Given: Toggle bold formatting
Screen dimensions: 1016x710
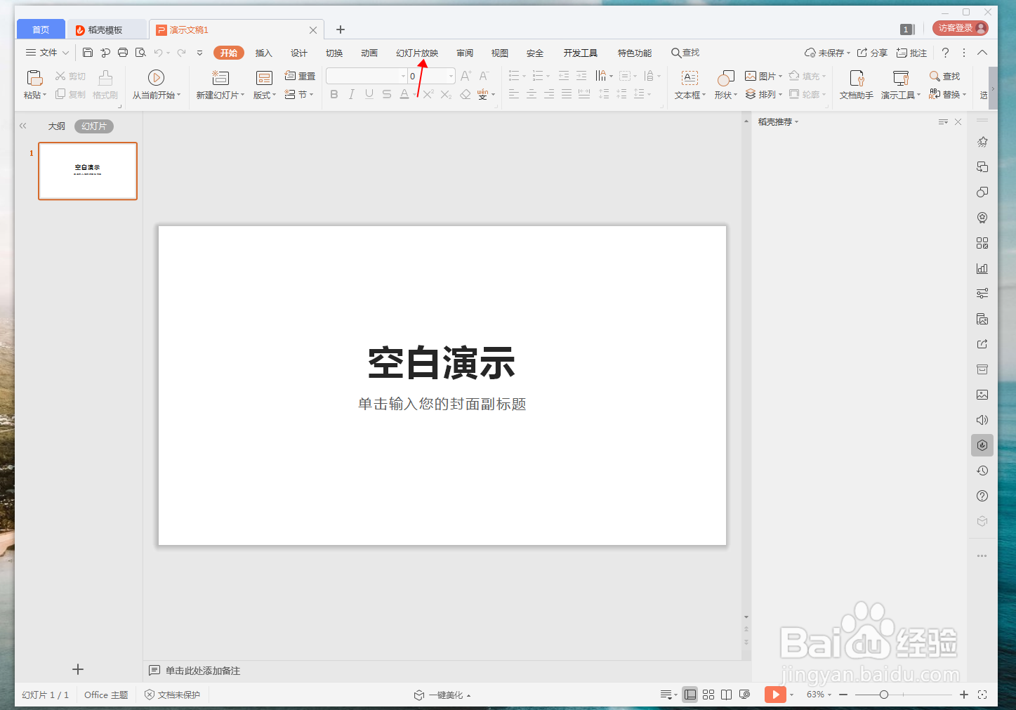Looking at the screenshot, I should coord(334,94).
